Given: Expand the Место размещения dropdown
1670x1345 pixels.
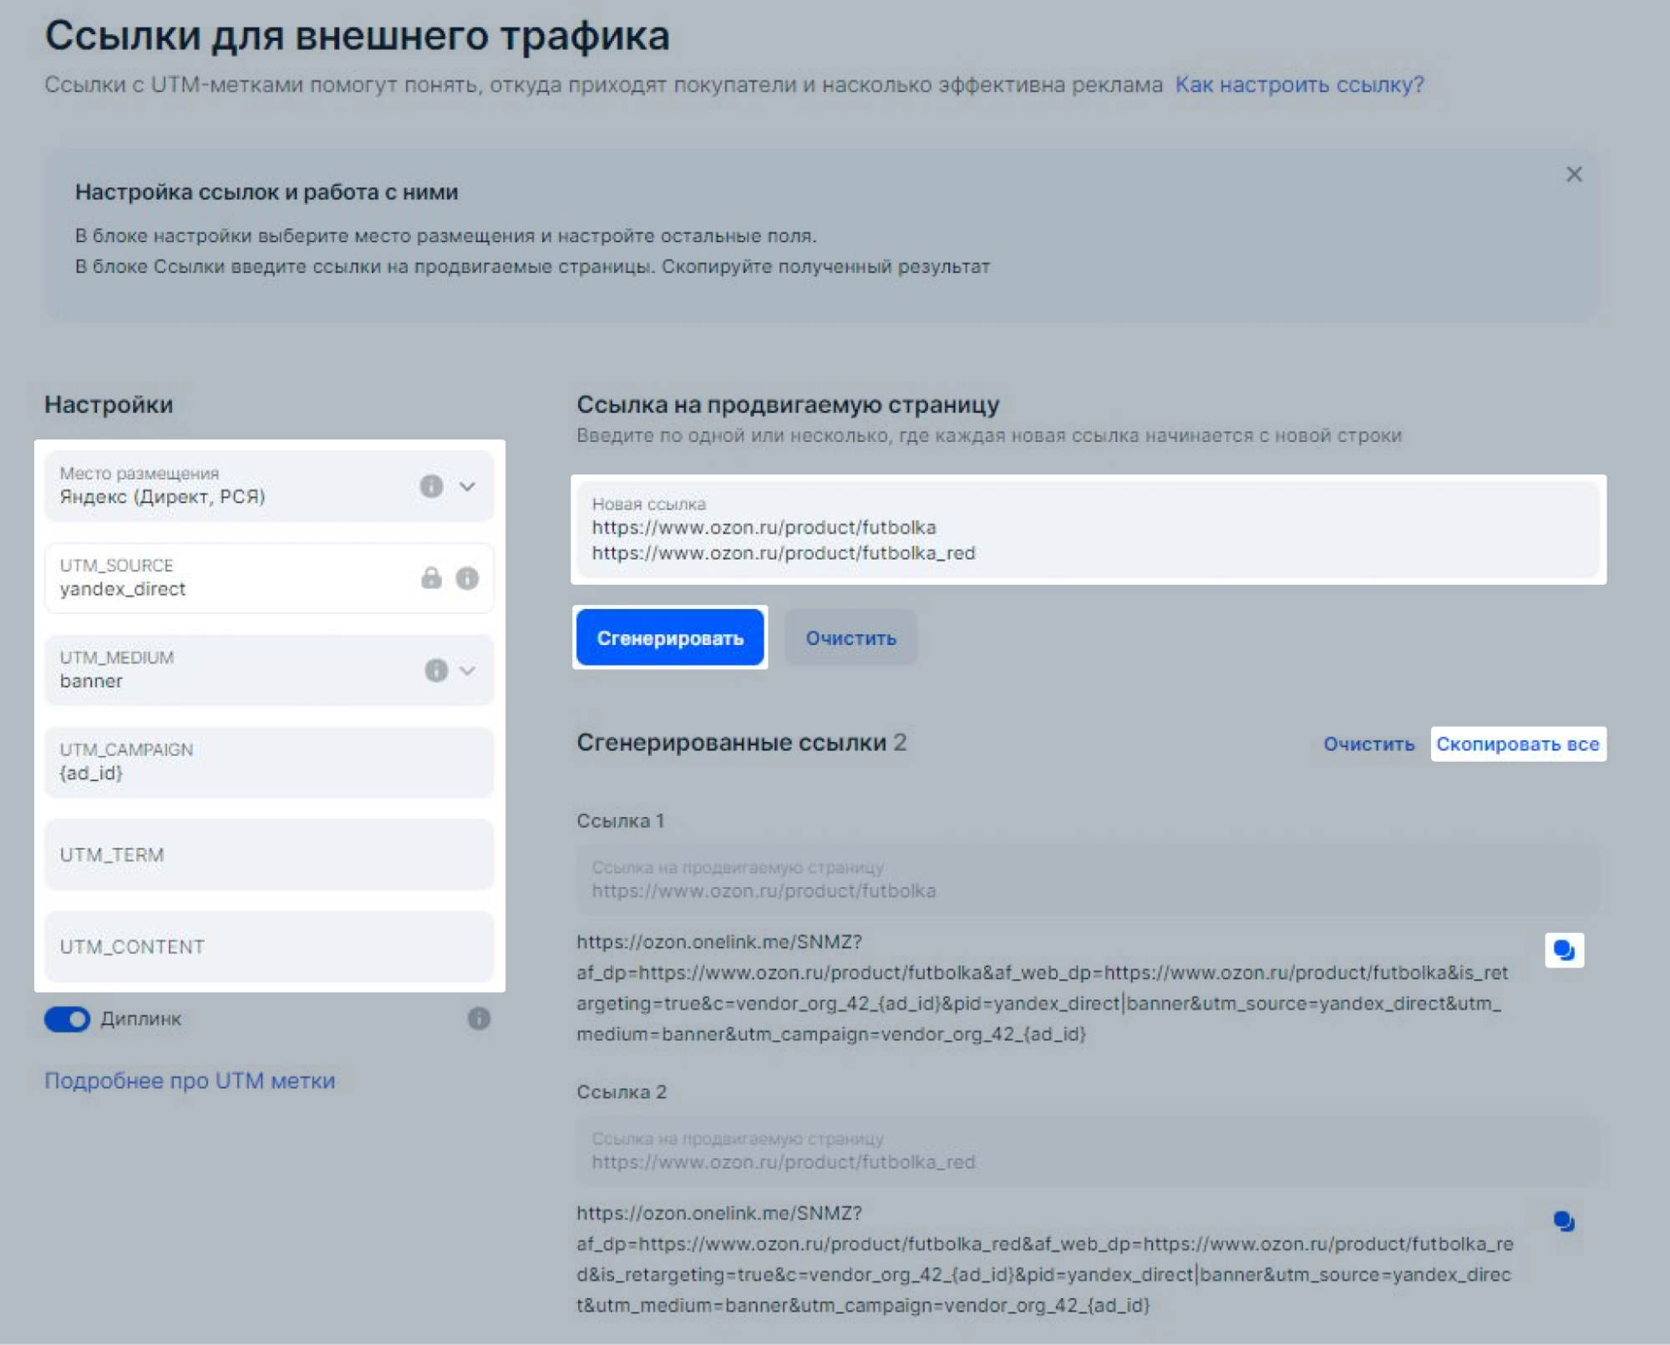Looking at the screenshot, I should click(x=468, y=486).
